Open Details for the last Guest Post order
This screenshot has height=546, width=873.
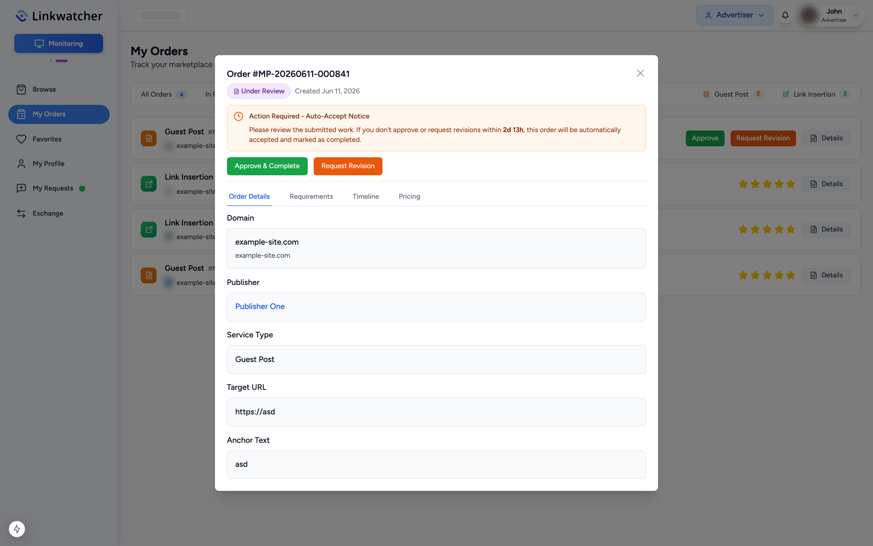tap(826, 275)
